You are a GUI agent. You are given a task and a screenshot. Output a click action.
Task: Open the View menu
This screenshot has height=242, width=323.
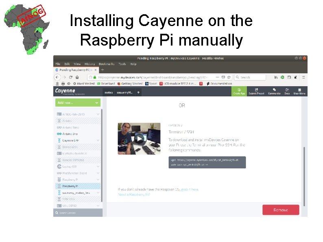click(x=77, y=64)
